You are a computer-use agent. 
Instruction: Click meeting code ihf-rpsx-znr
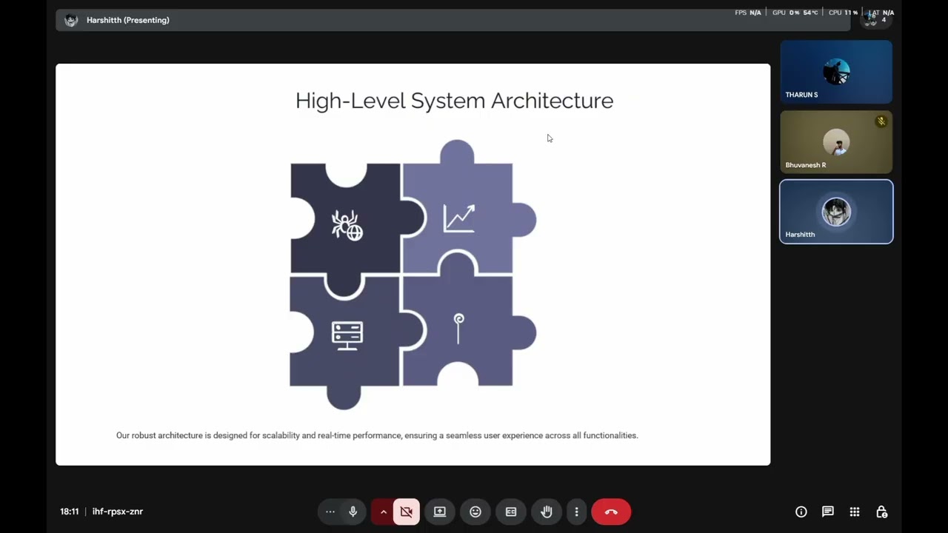[118, 512]
